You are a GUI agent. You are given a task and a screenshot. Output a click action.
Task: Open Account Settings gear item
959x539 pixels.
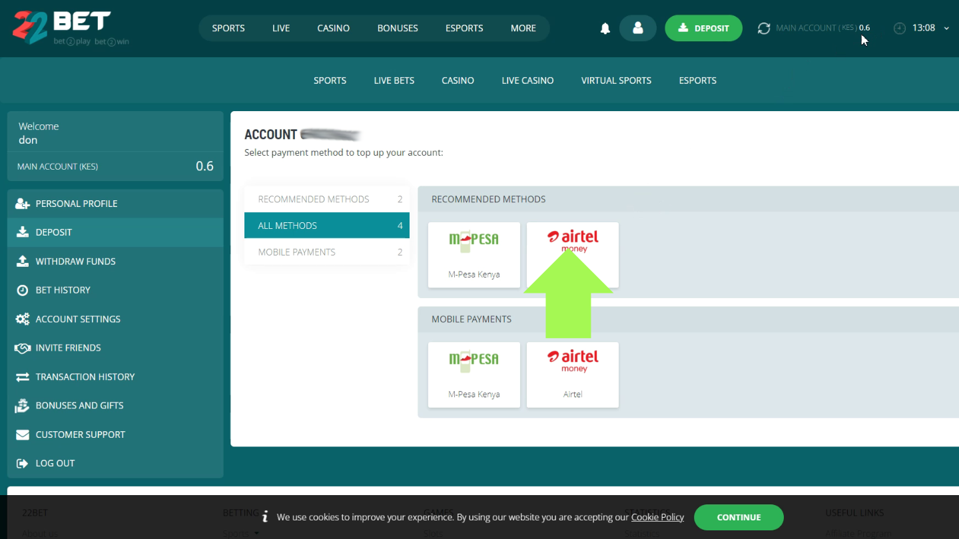78,319
